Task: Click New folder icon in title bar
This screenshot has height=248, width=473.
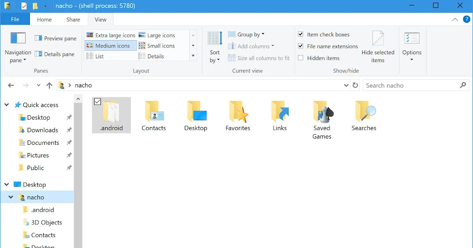Action: tap(35, 6)
